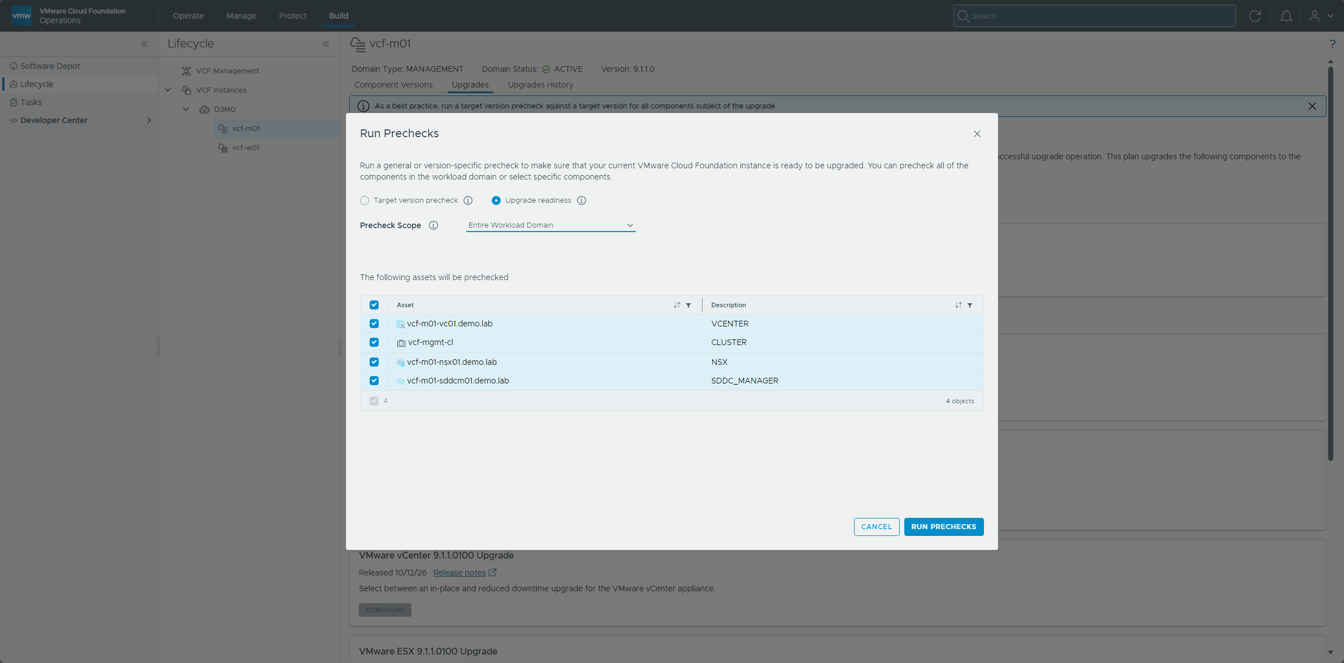Select vcf-w01 in the tree
Screen dimensions: 1344x663
coord(246,148)
